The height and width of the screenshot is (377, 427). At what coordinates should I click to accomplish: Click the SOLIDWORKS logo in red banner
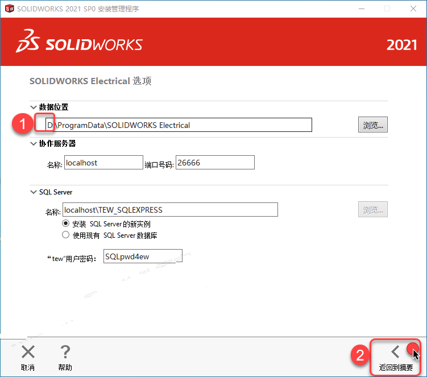[79, 42]
